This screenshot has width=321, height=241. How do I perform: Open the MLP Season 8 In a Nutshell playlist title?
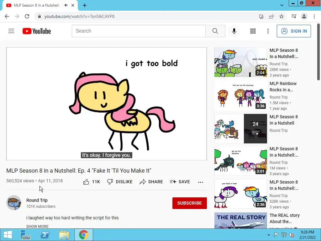(x=283, y=120)
